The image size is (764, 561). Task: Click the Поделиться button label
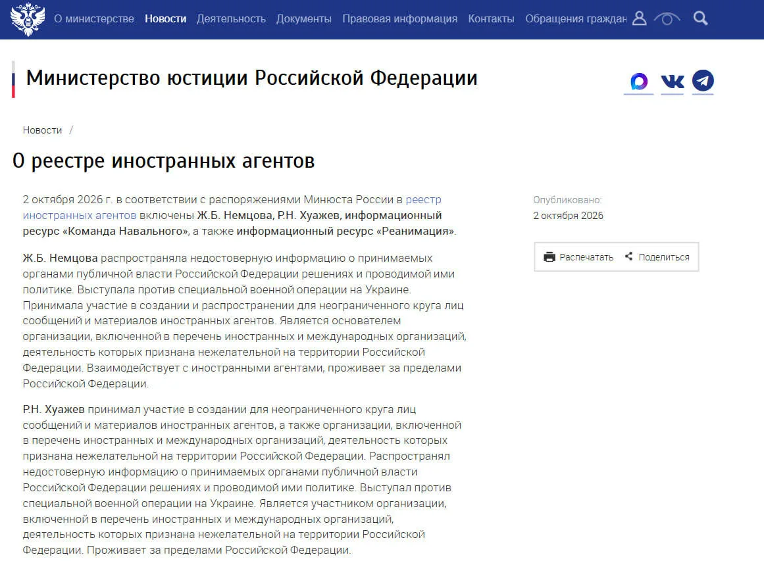pos(664,257)
